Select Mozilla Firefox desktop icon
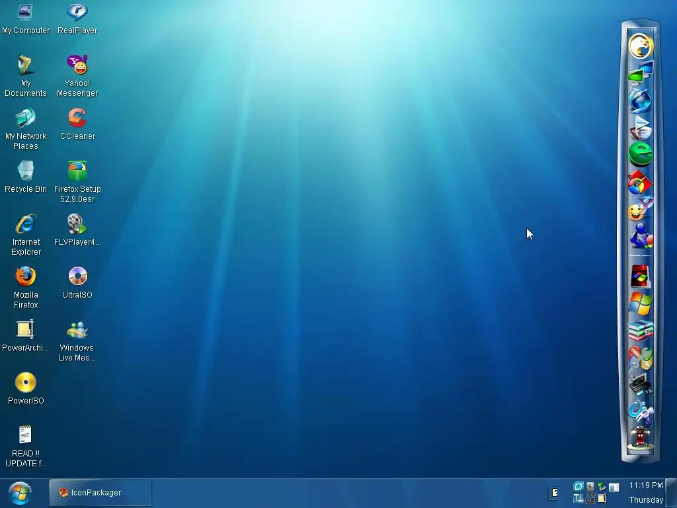Viewport: 677px width, 508px height. tap(26, 287)
